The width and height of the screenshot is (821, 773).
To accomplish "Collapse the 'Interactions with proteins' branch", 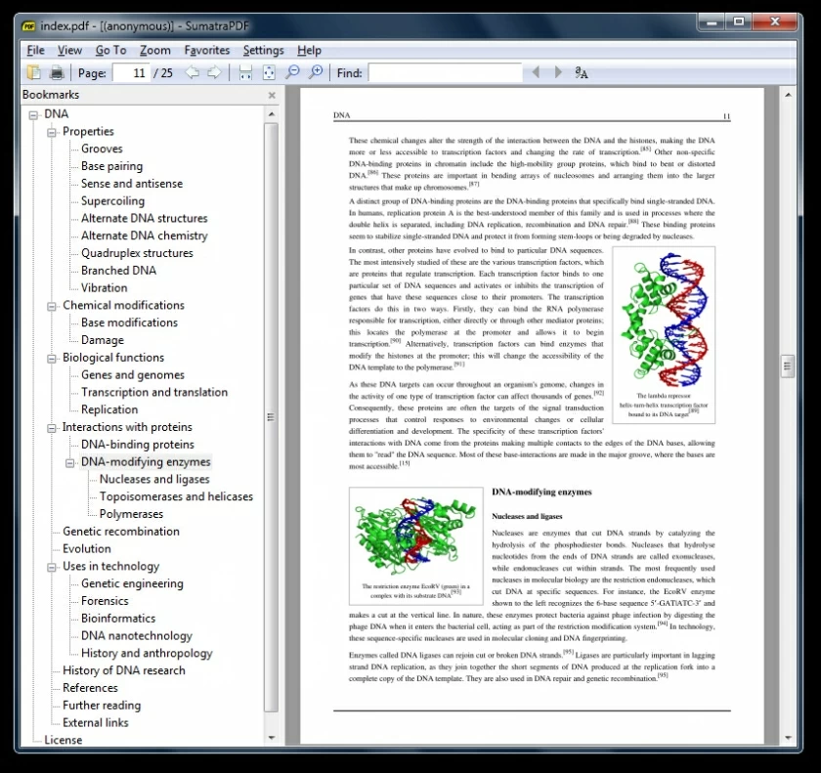I will 53,427.
